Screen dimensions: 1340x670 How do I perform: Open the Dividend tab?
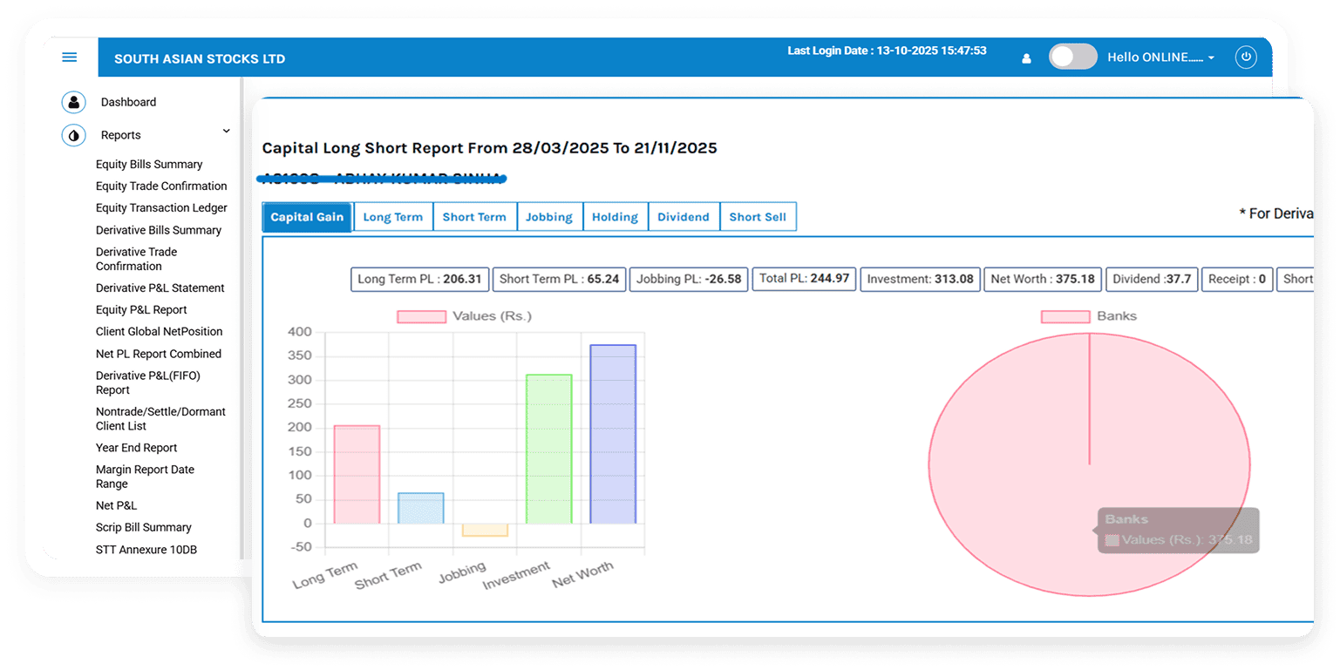pyautogui.click(x=683, y=217)
